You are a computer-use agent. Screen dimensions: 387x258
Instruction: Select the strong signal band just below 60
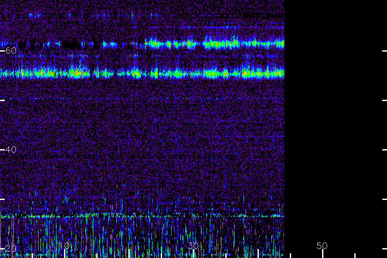(x=142, y=73)
